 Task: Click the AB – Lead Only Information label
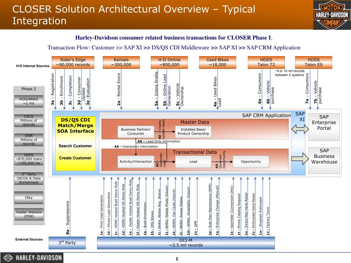(159, 141)
